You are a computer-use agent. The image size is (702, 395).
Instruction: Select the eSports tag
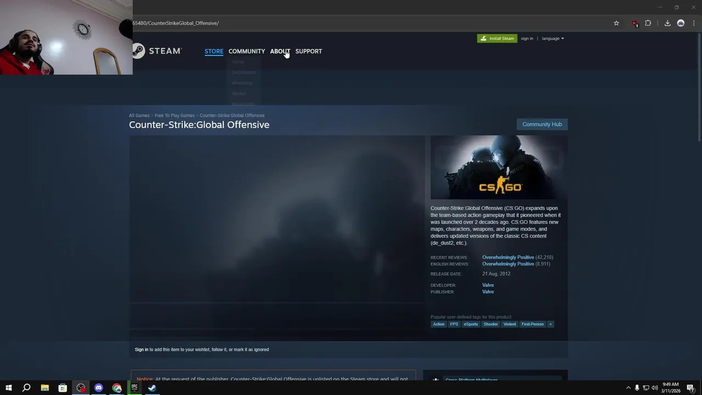471,324
